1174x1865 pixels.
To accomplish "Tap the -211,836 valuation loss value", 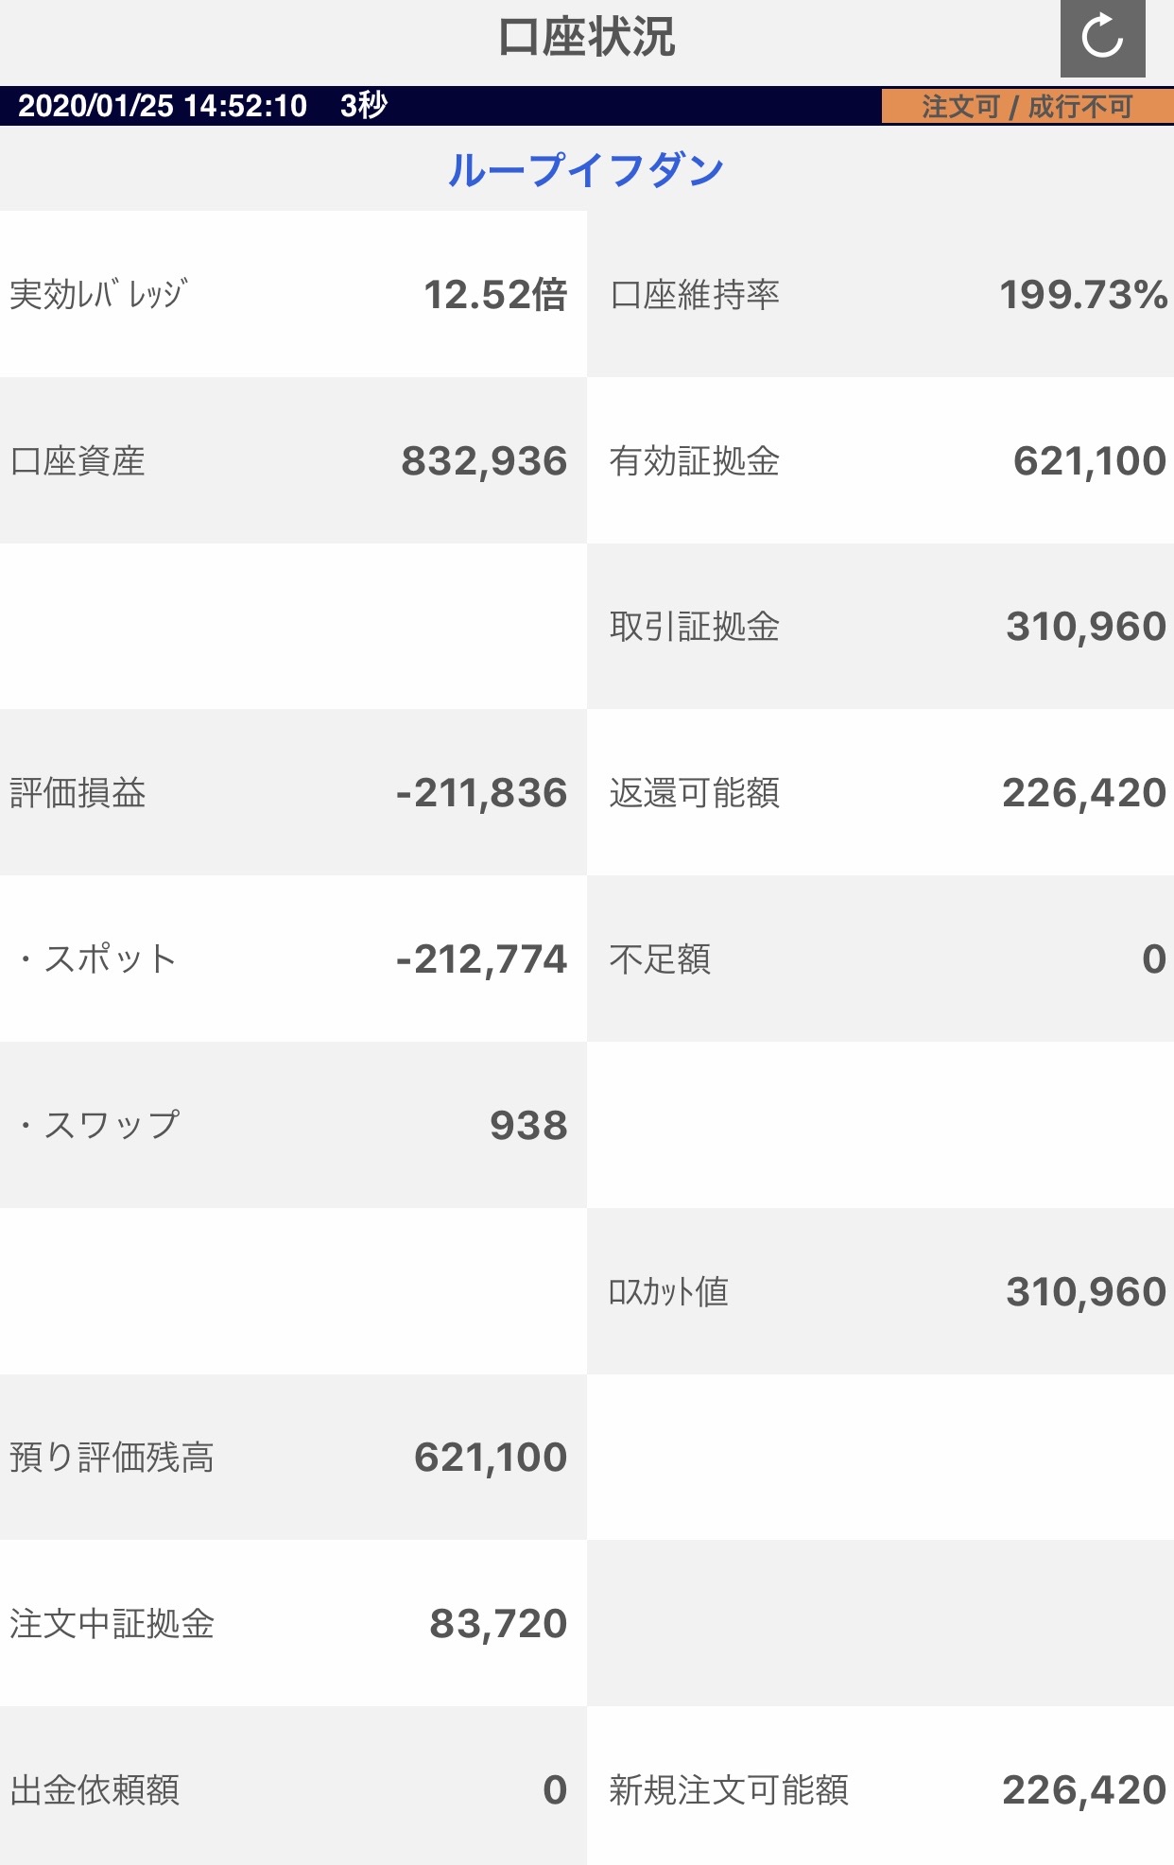I will pyautogui.click(x=481, y=793).
